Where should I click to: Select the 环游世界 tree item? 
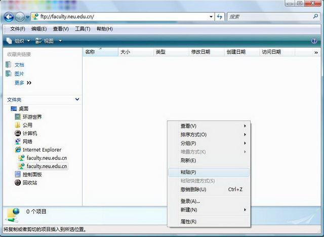32,117
